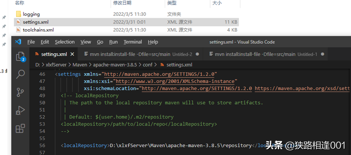The width and height of the screenshot is (351, 155).
Task: Open the Run and Debug view
Action: (20, 110)
